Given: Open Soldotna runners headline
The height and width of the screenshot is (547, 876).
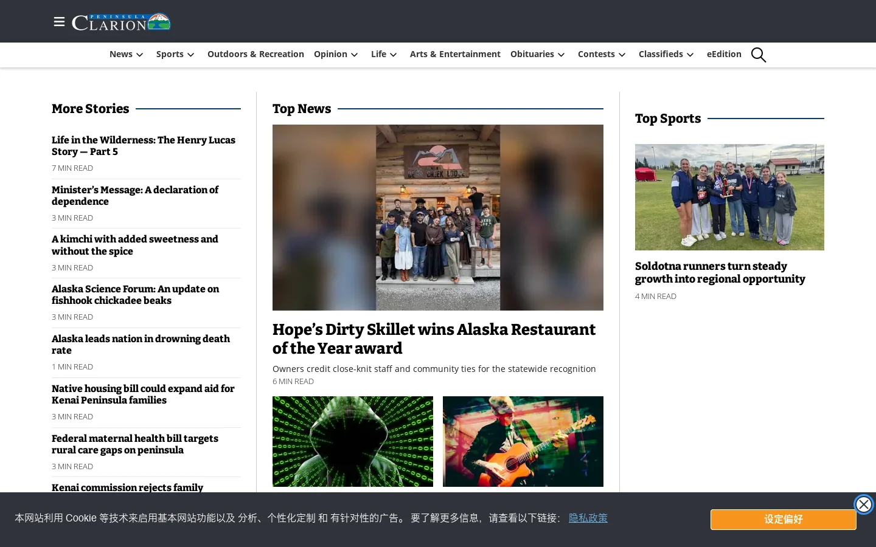Looking at the screenshot, I should 720,272.
